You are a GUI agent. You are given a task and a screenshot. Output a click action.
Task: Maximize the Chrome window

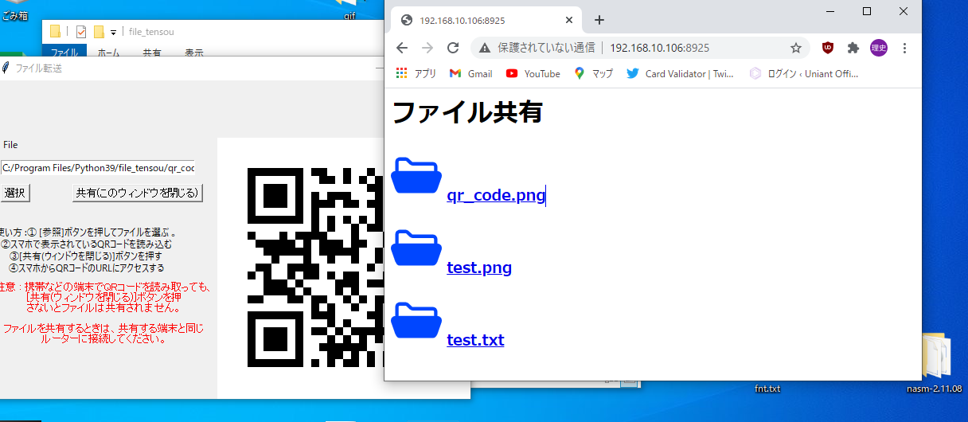click(x=867, y=11)
